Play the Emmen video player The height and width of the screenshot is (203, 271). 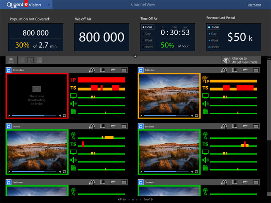coord(9,172)
